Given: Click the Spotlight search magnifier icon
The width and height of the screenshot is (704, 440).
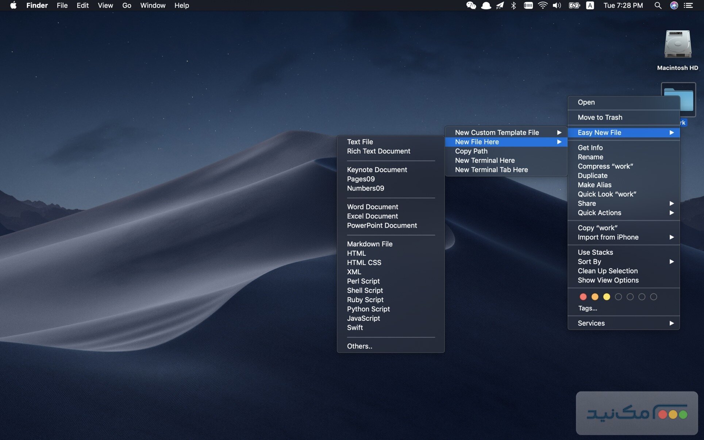Looking at the screenshot, I should click(658, 5).
